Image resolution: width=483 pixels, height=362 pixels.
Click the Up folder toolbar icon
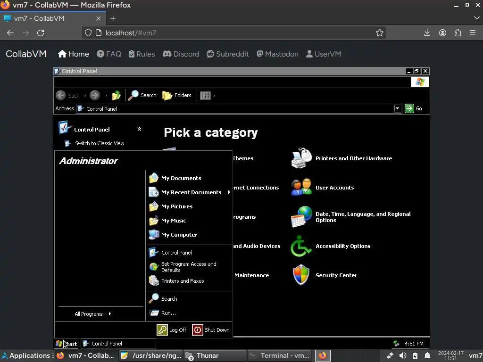tap(117, 95)
